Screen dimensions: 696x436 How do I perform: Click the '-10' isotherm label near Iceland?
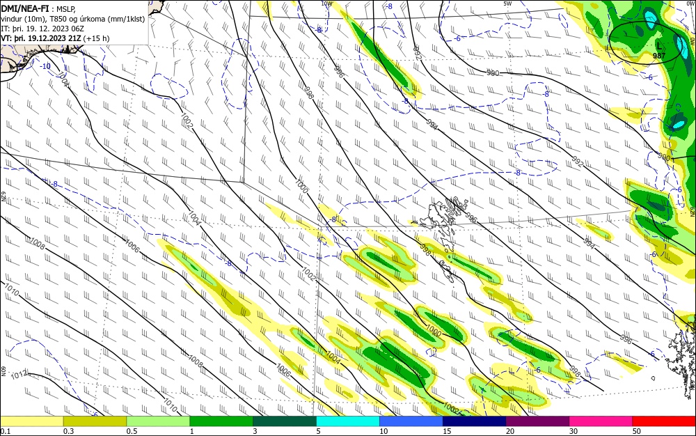(45, 66)
